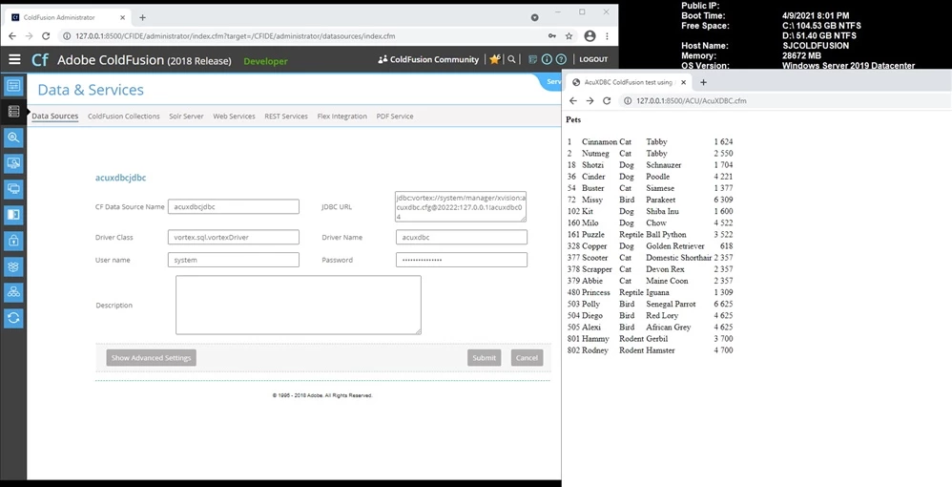Screen dimensions: 952x487
Task: Click the Password field
Action: pos(462,260)
